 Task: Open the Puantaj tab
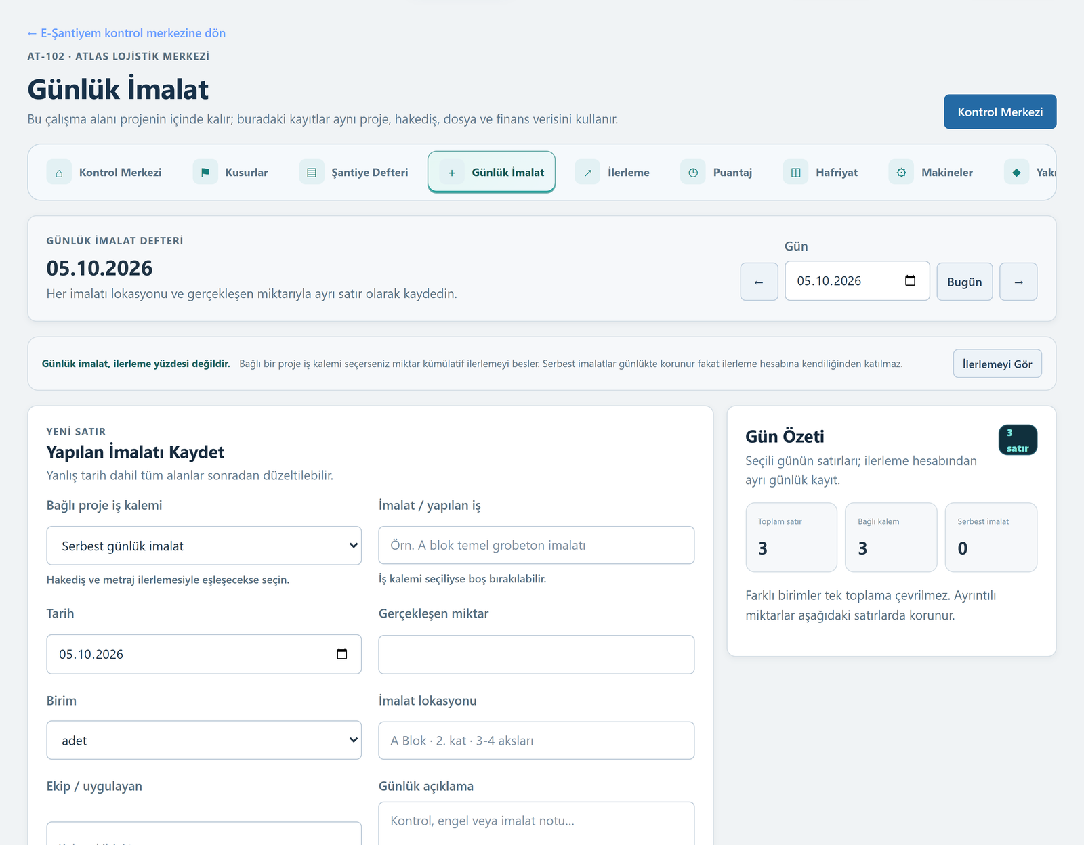click(x=717, y=173)
